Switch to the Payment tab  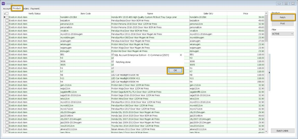[x=35, y=8]
